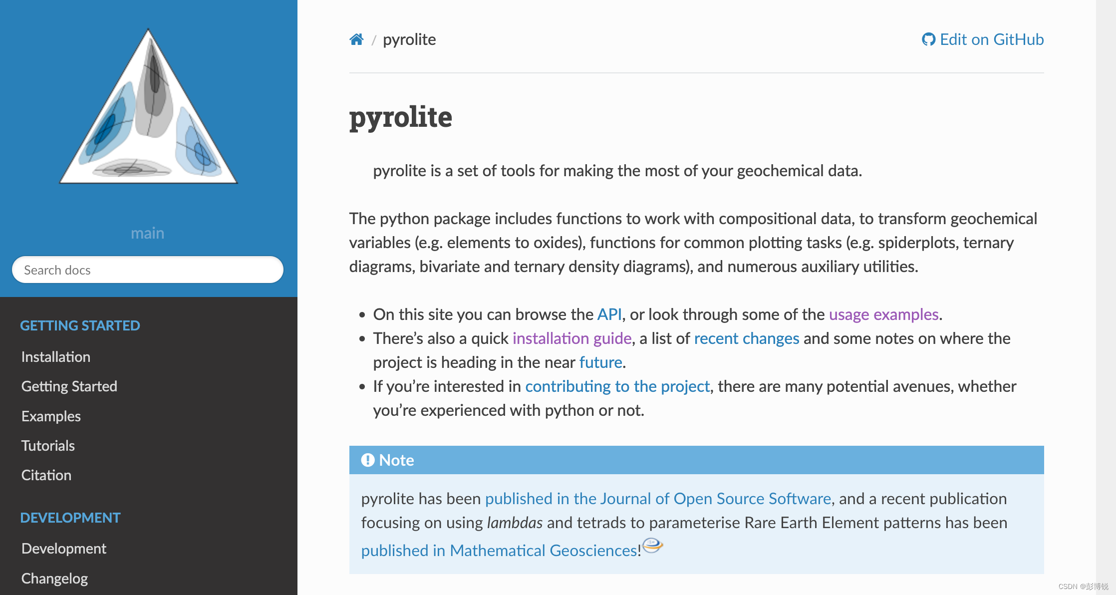Select Citation in the sidebar
This screenshot has width=1116, height=595.
[46, 475]
